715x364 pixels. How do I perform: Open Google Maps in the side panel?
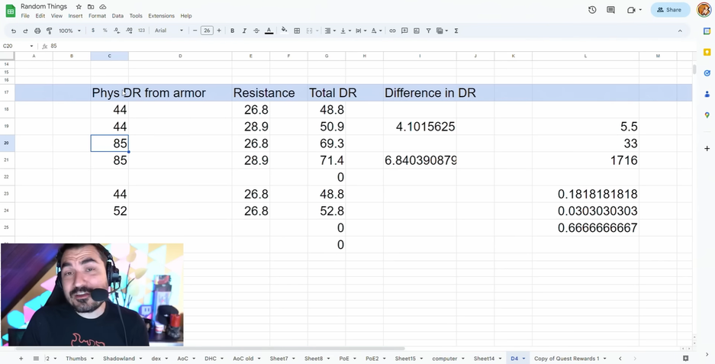click(x=707, y=115)
